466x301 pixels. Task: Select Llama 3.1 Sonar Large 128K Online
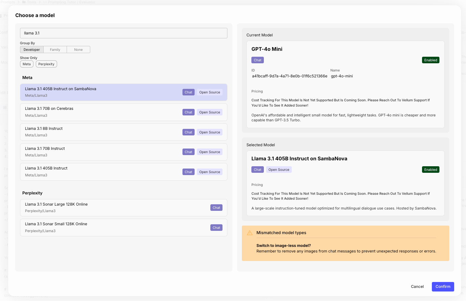pyautogui.click(x=124, y=208)
